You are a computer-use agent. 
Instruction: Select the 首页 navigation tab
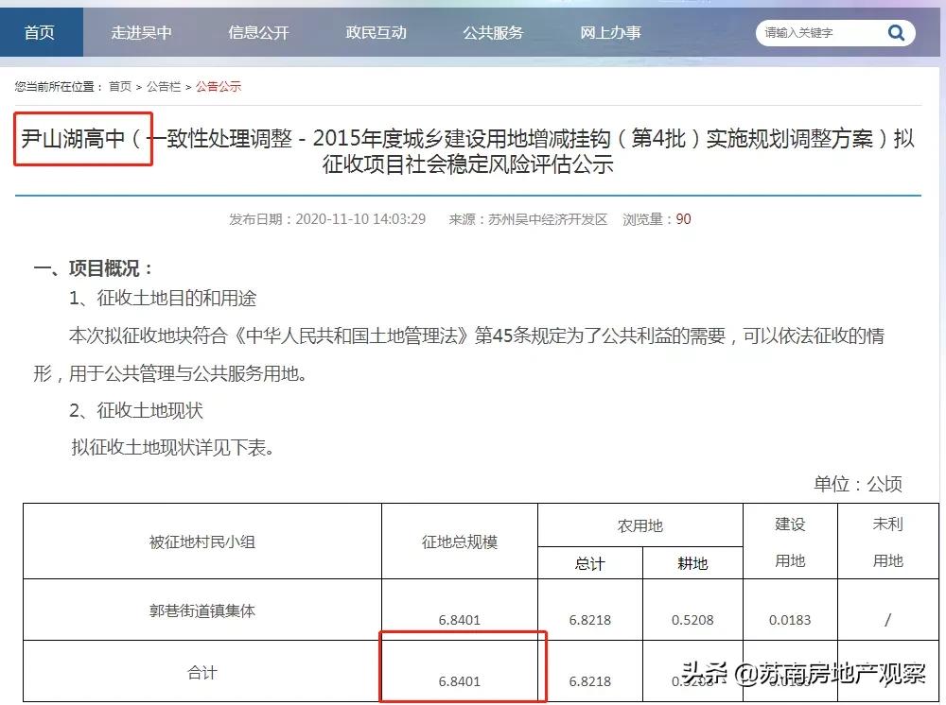tap(41, 31)
